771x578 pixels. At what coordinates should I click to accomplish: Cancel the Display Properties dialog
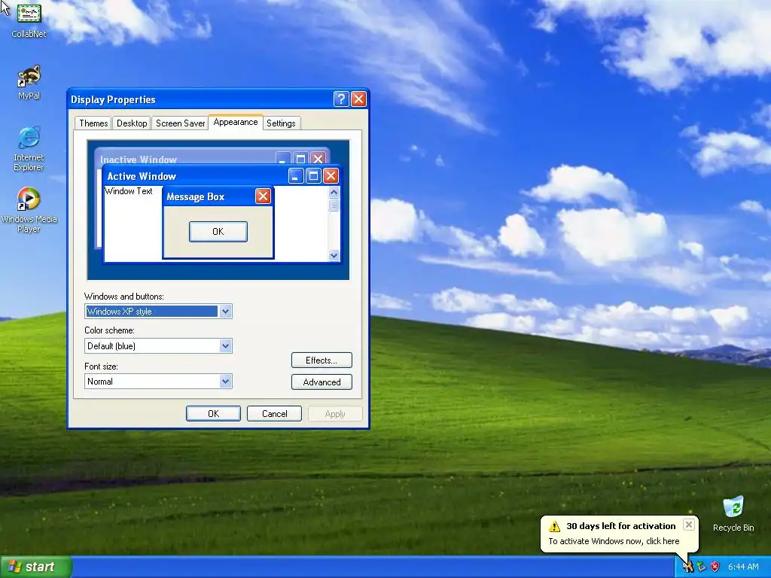coord(274,414)
